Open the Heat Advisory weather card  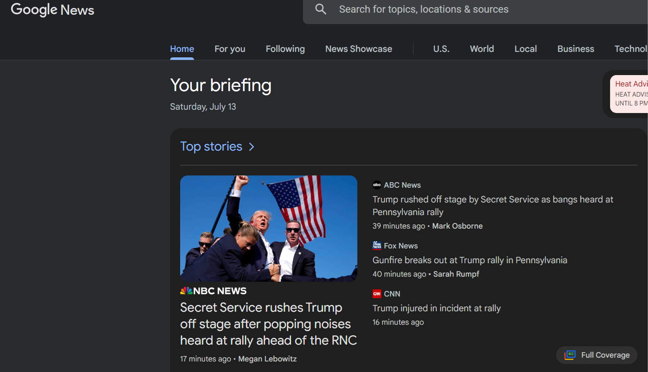(629, 94)
